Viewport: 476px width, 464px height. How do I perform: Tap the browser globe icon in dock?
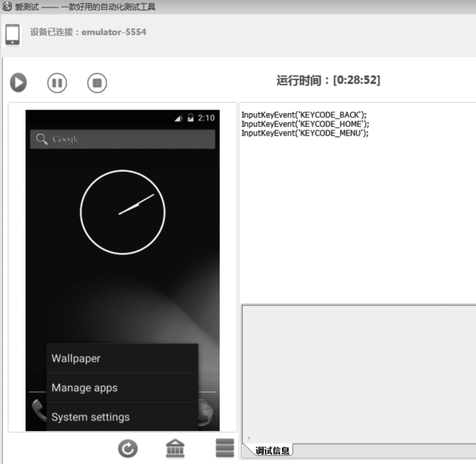(206, 412)
